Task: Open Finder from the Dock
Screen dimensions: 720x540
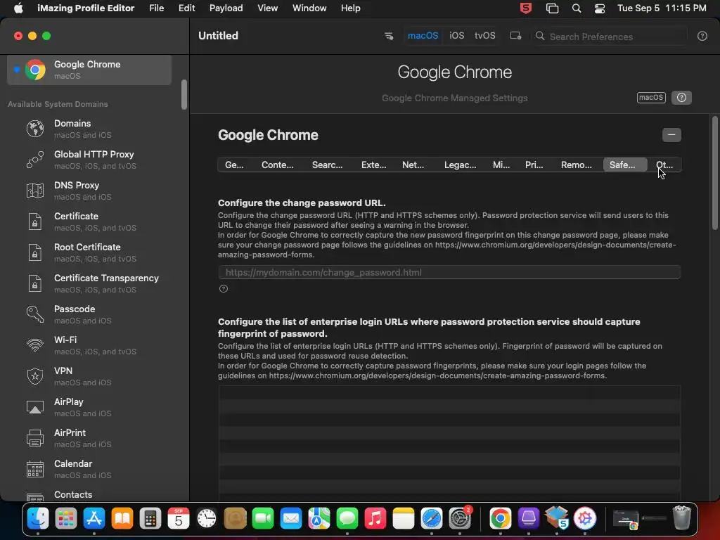Action: 38,519
